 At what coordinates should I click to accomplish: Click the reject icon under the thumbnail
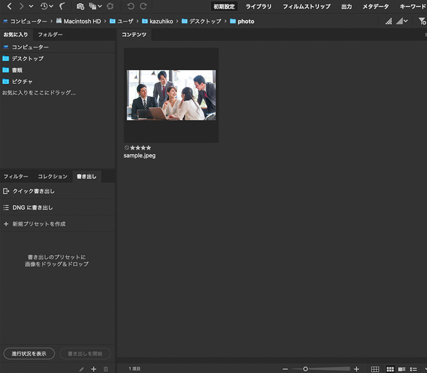[x=127, y=148]
